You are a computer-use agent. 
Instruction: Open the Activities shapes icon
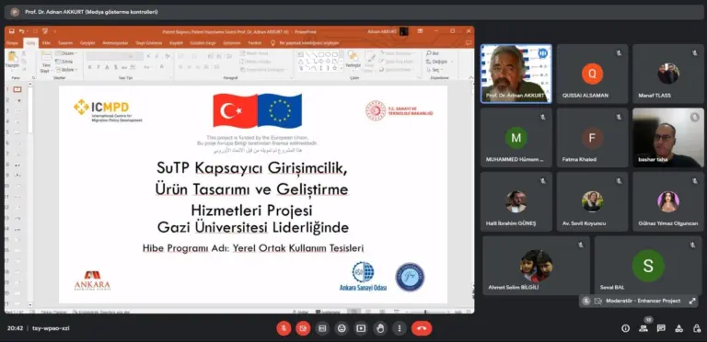[x=678, y=328]
